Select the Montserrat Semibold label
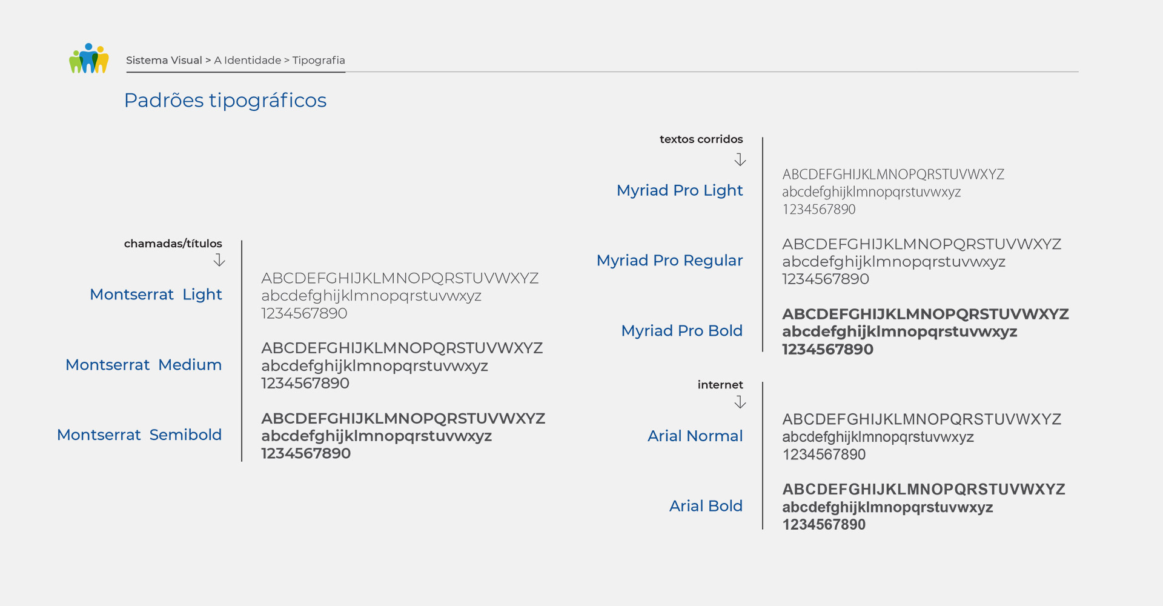This screenshot has height=606, width=1163. coord(139,435)
